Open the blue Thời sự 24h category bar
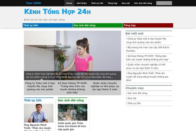The height and width of the screenshot is (131, 196). [47, 25]
